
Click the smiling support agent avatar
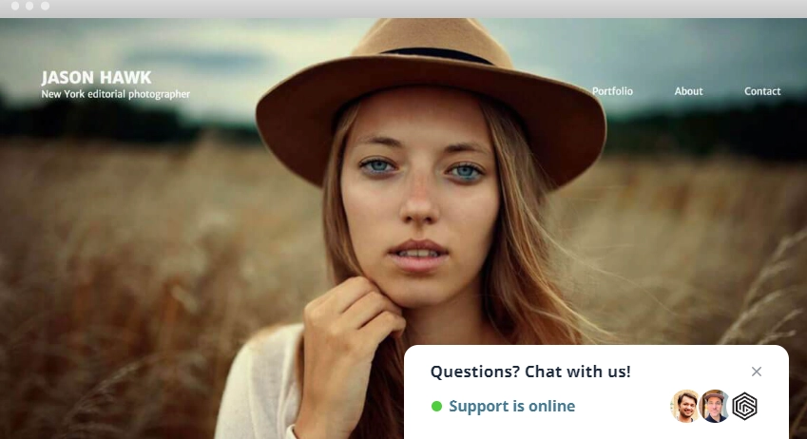(685, 406)
